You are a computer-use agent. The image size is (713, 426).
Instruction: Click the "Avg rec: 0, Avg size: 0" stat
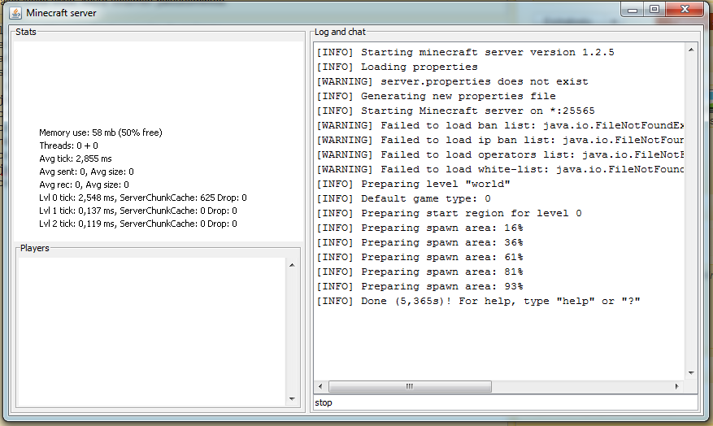[84, 185]
